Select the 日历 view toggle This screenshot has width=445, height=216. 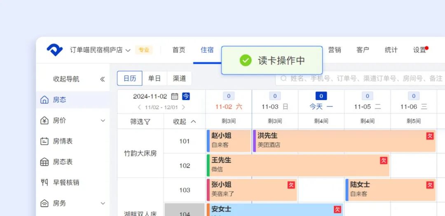[130, 78]
